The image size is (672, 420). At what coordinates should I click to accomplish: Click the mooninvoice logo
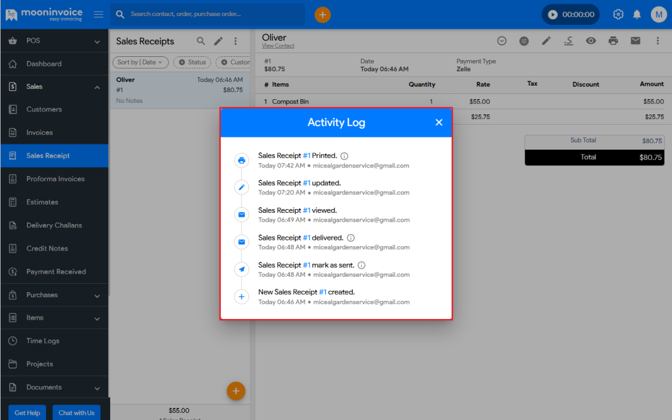coord(44,14)
